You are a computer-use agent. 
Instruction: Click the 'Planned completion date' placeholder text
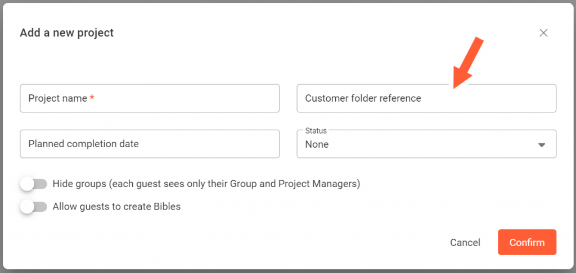[x=83, y=144]
